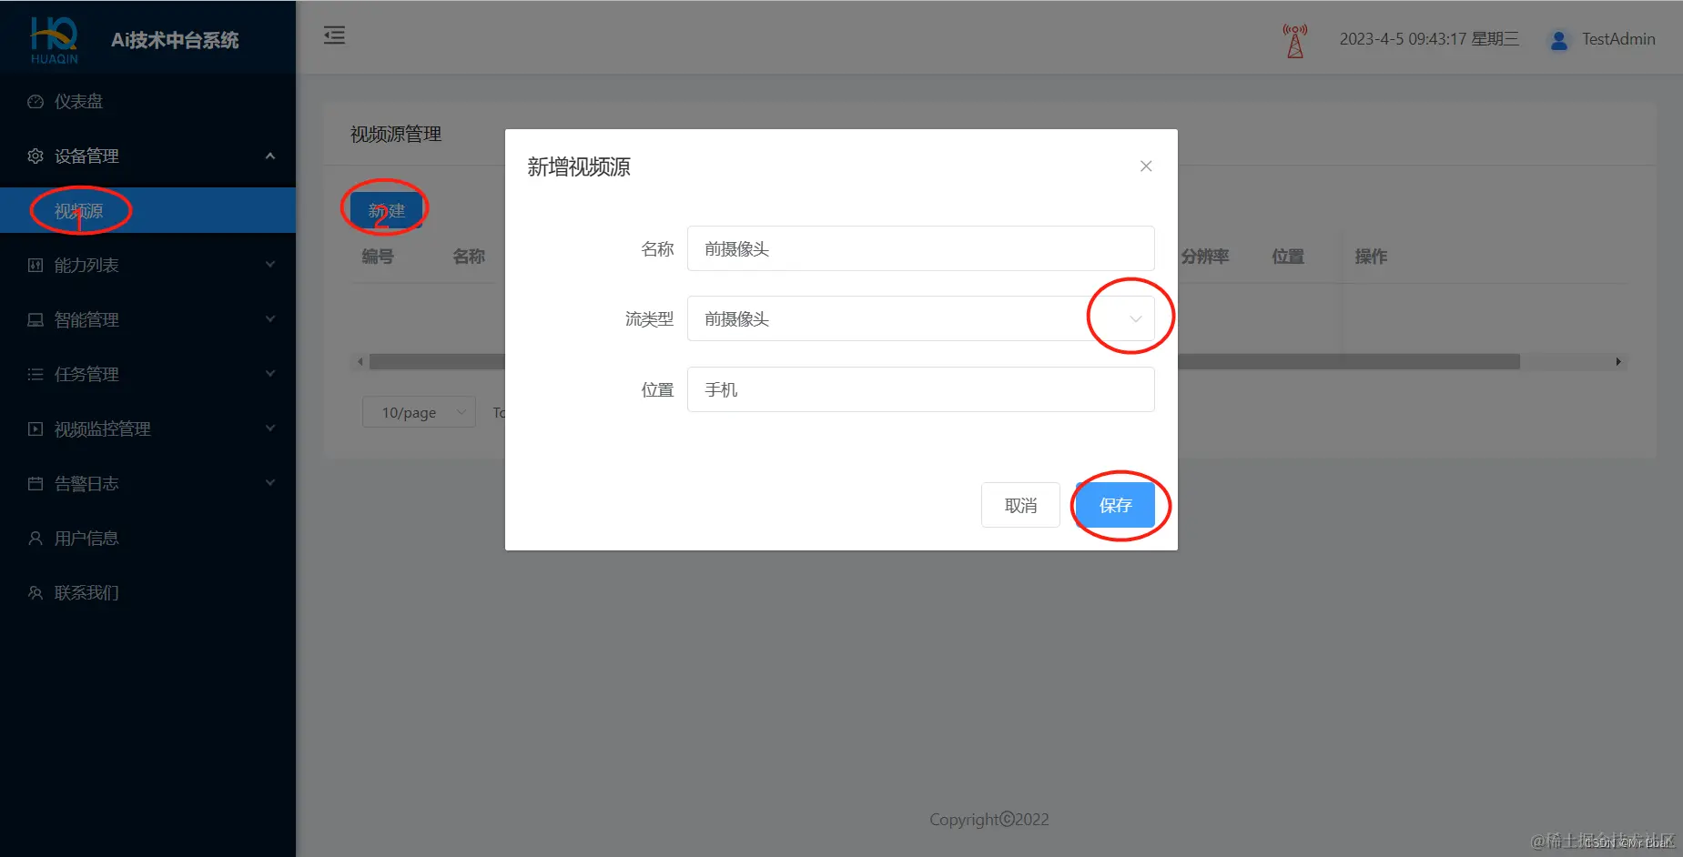Viewport: 1683px width, 857px height.
Task: Click the Ai技术中台系统 title text
Action: click(175, 40)
